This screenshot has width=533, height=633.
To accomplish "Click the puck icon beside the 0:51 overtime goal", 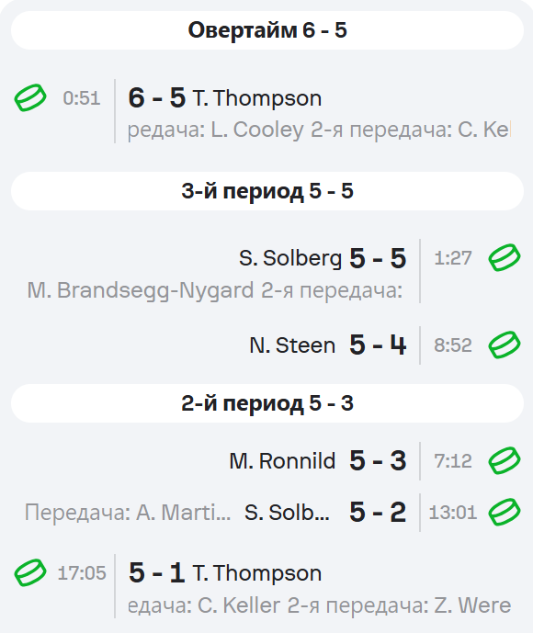I will pyautogui.click(x=30, y=97).
